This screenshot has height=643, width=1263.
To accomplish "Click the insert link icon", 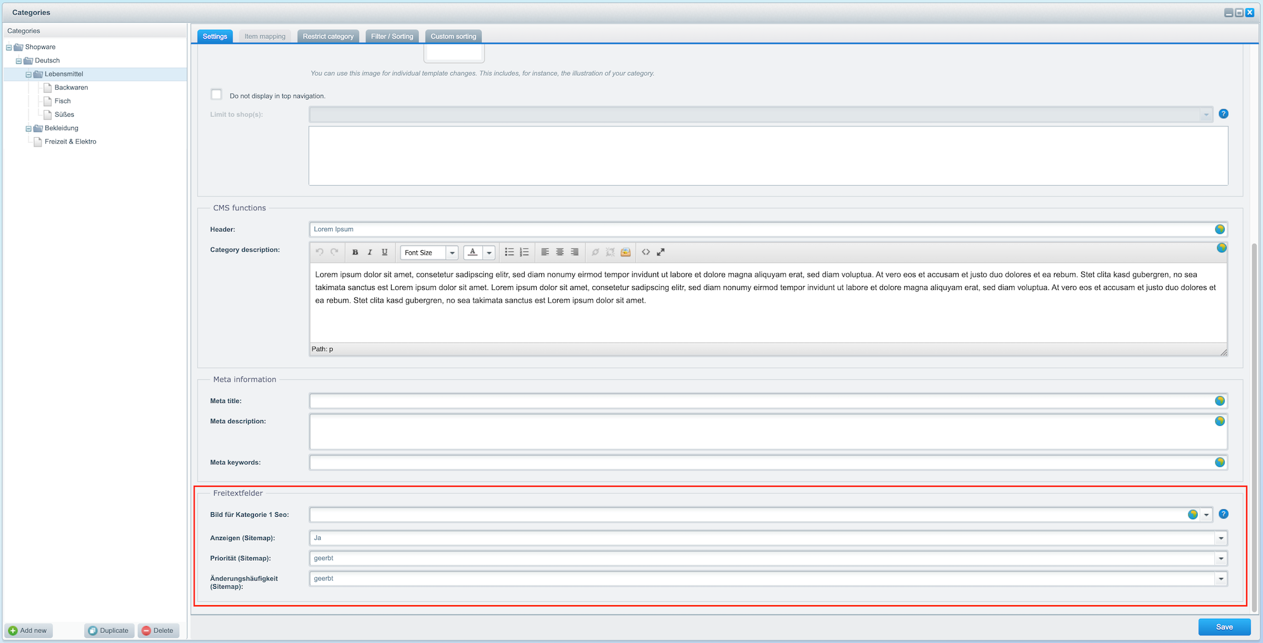I will pyautogui.click(x=595, y=252).
